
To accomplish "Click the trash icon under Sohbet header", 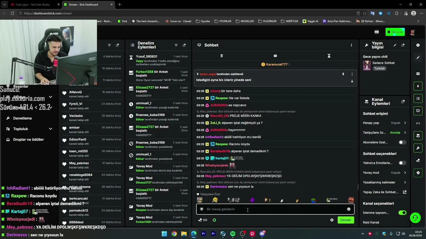I will tap(222, 56).
